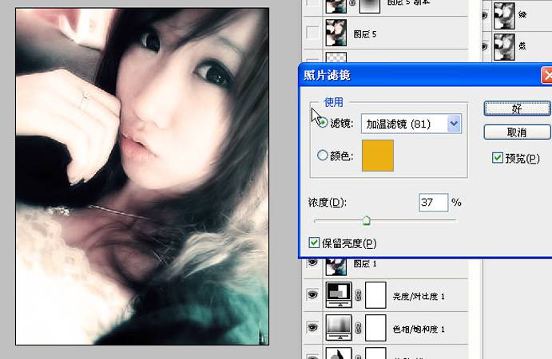Show 图层 5 by clicking its visibility box
Screen dimensions: 552x359
pos(312,33)
